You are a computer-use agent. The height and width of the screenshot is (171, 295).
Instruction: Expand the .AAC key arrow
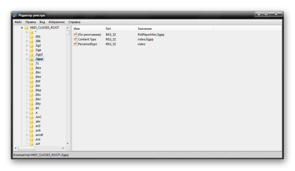(27, 117)
